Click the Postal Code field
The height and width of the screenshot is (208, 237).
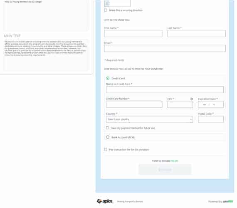point(211,119)
